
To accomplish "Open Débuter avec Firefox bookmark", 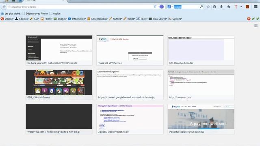I will (x=35, y=13).
